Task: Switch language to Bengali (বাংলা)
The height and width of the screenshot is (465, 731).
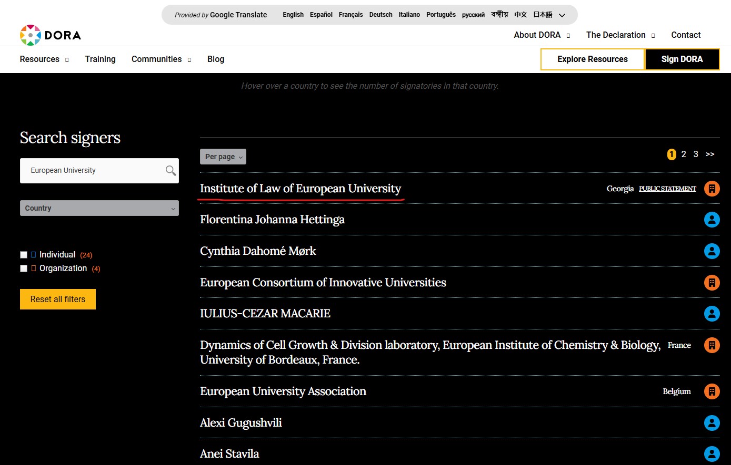Action: [x=499, y=15]
